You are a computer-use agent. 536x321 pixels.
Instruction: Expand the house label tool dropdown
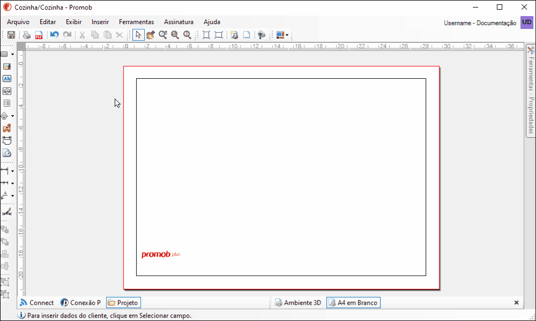(x=13, y=116)
